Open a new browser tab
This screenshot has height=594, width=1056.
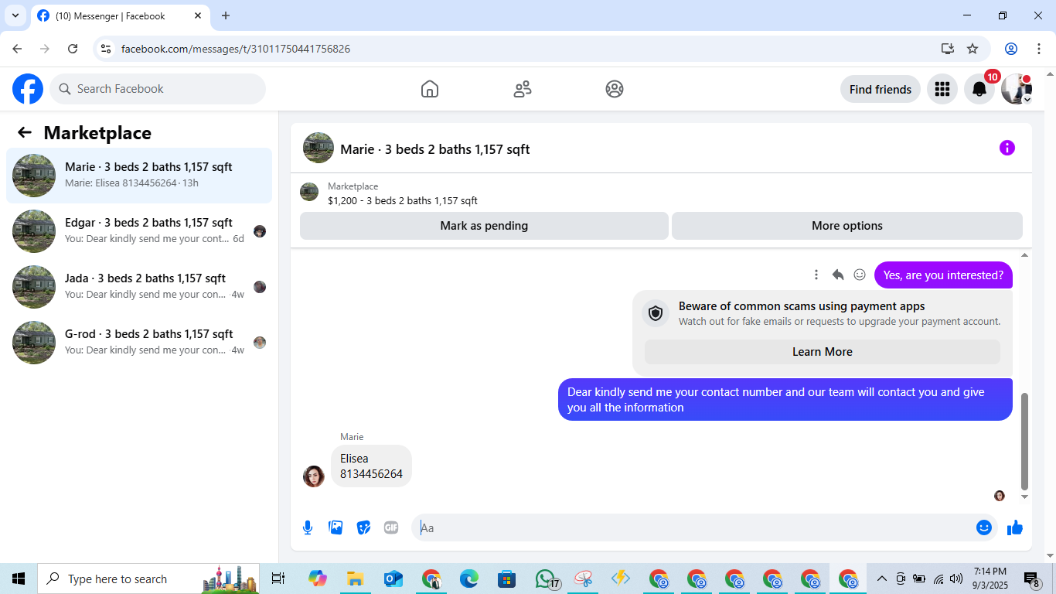(x=226, y=15)
